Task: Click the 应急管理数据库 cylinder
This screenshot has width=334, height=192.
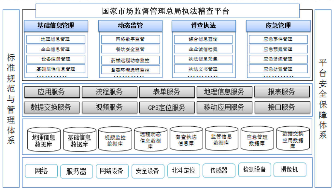Action: pos(257,139)
